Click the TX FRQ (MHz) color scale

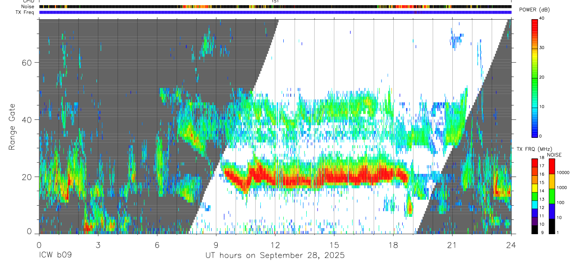[x=535, y=196]
